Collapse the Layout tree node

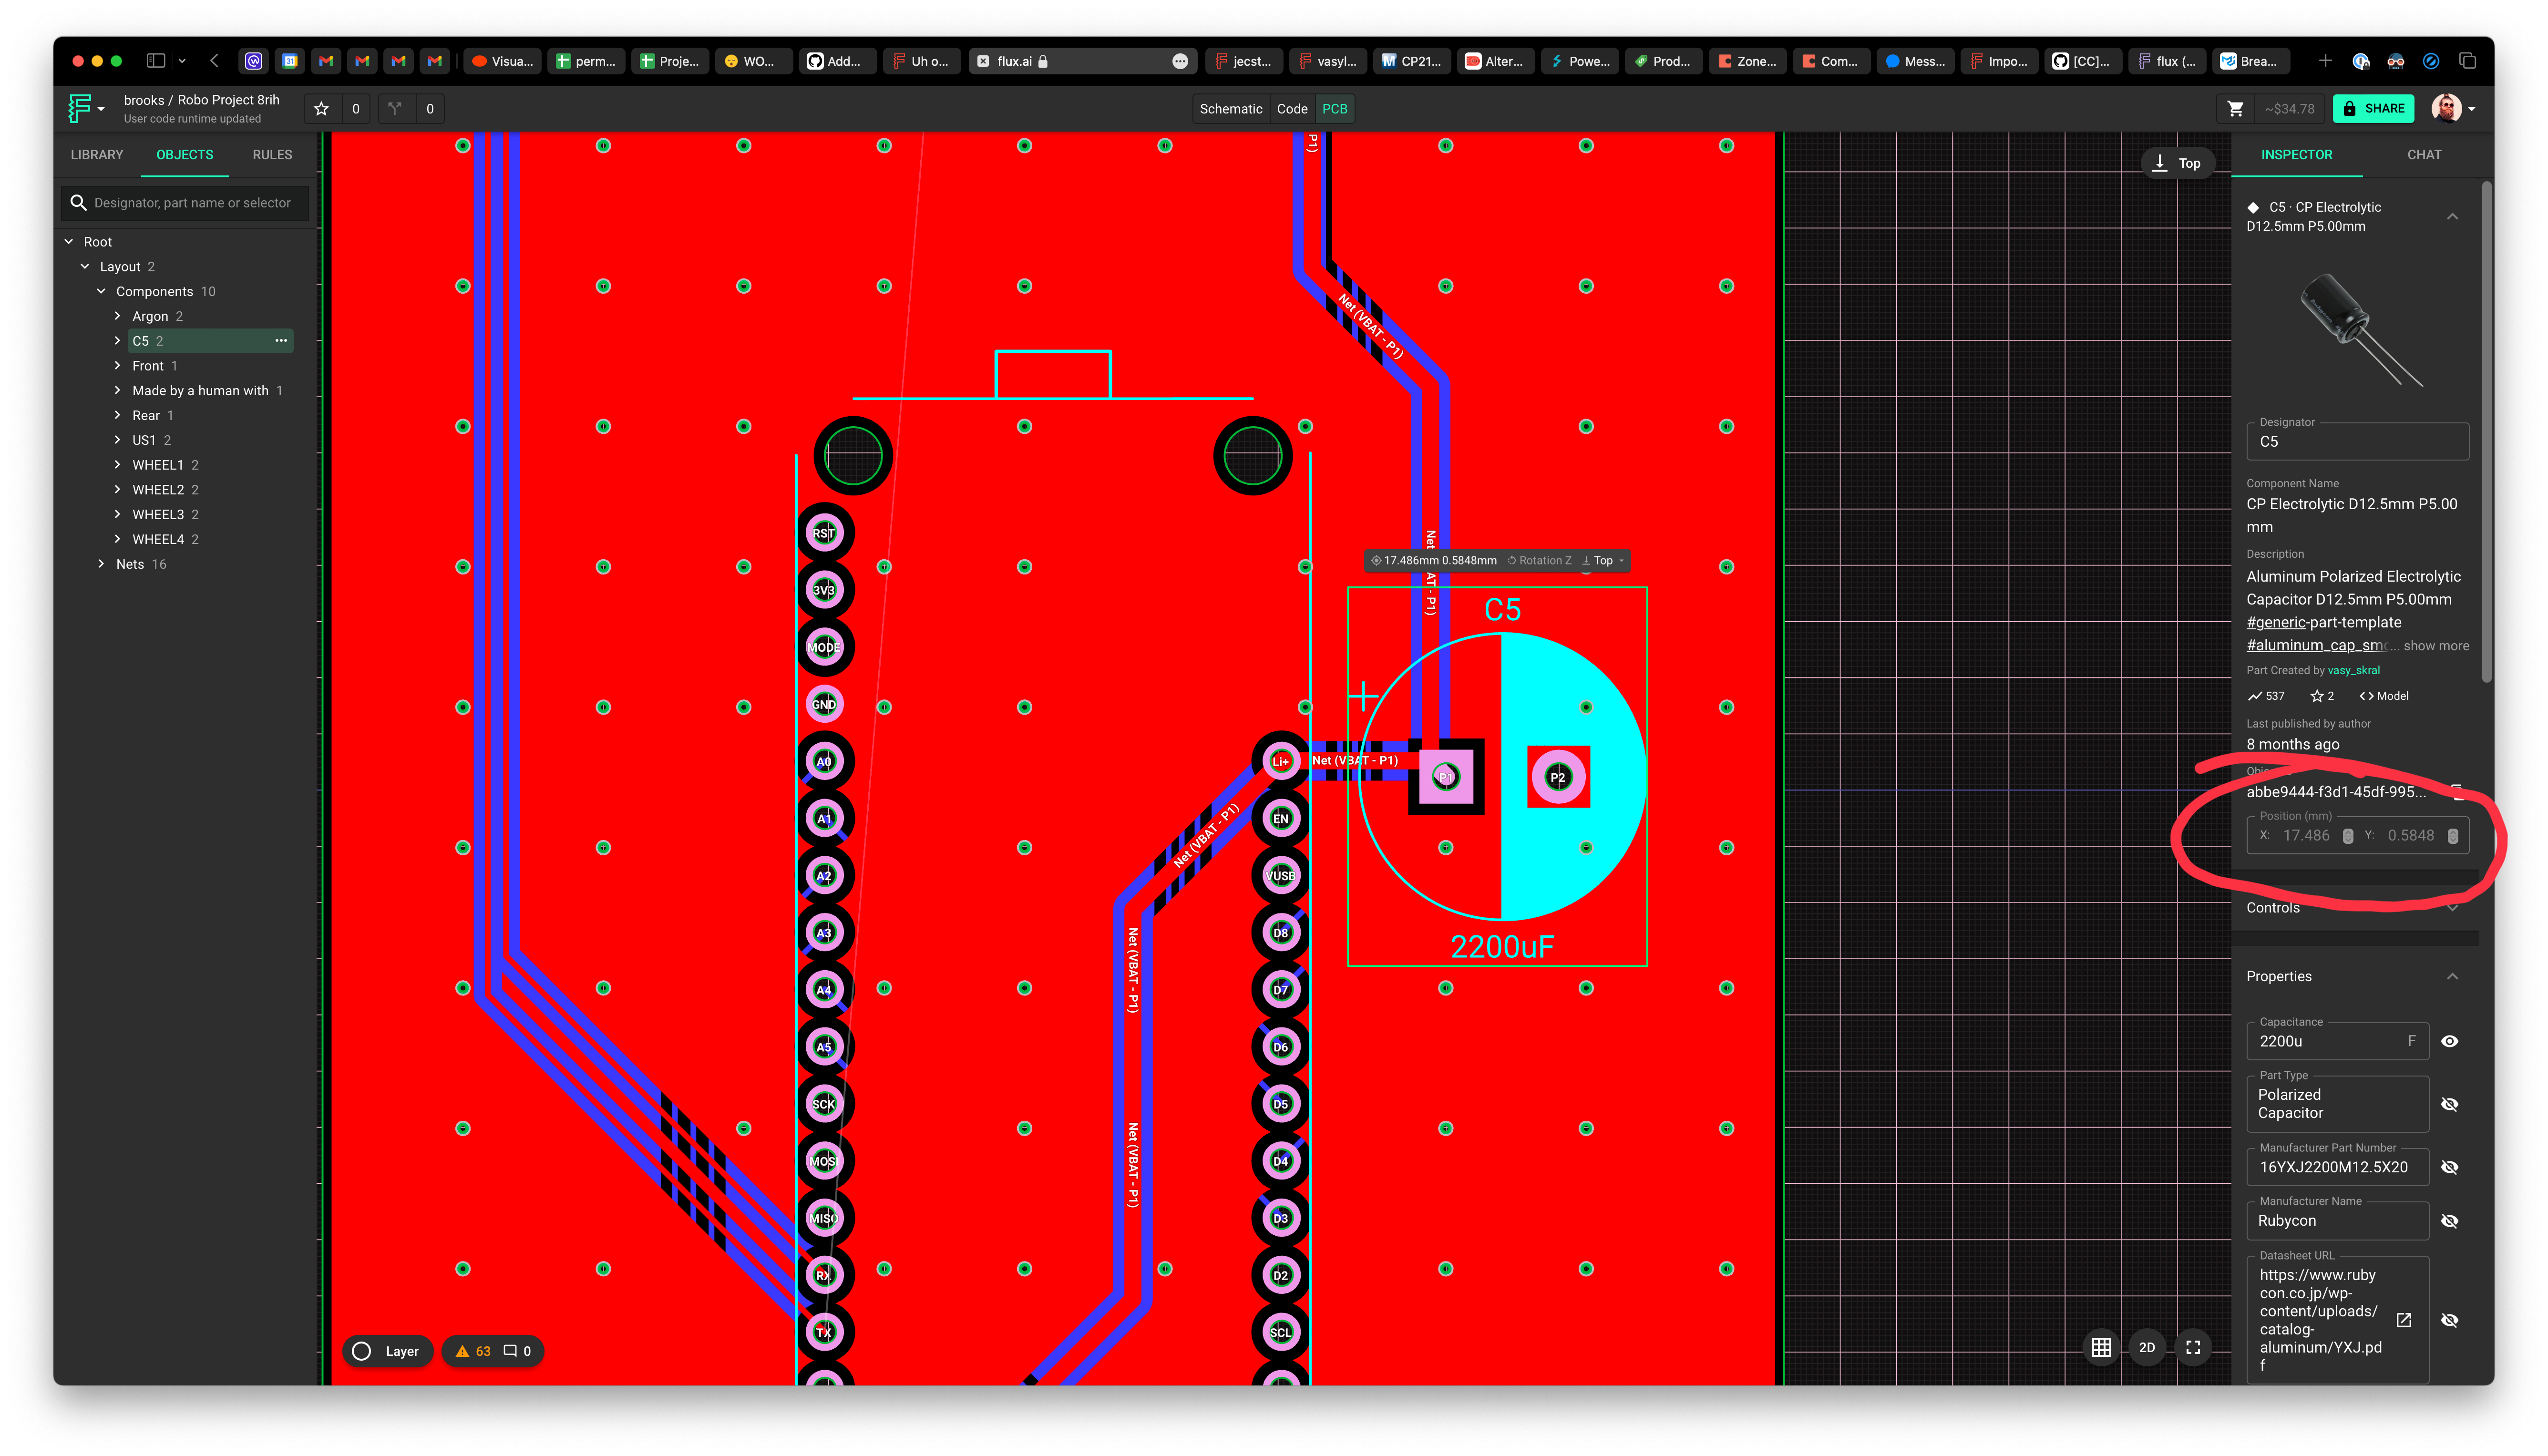[85, 267]
